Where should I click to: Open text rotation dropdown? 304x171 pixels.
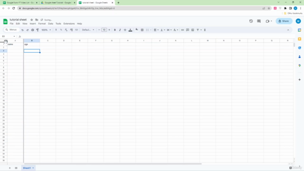176,30
